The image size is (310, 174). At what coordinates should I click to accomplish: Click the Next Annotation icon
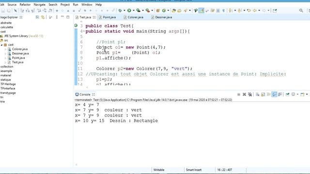click(231, 11)
